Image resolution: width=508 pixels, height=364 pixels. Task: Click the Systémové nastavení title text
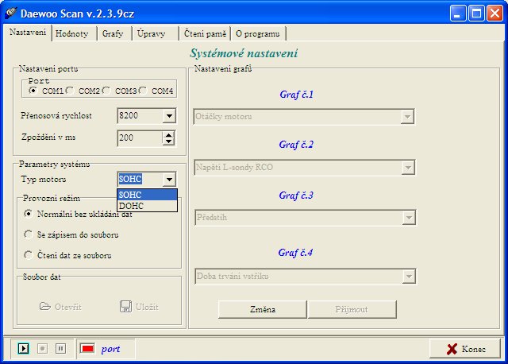244,53
